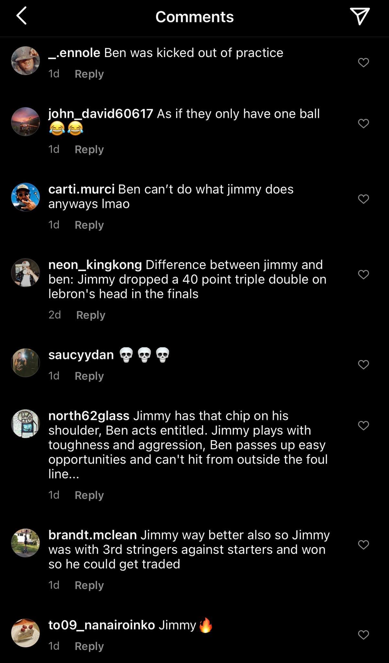389x663 pixels.
Task: Reply to carti.murci's comment
Action: (x=89, y=225)
